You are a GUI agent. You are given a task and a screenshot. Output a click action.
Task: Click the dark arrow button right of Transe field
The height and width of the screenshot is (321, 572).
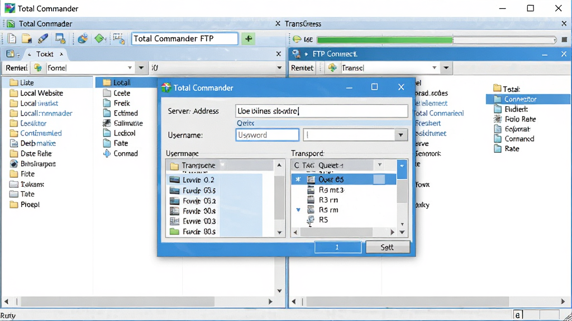446,67
